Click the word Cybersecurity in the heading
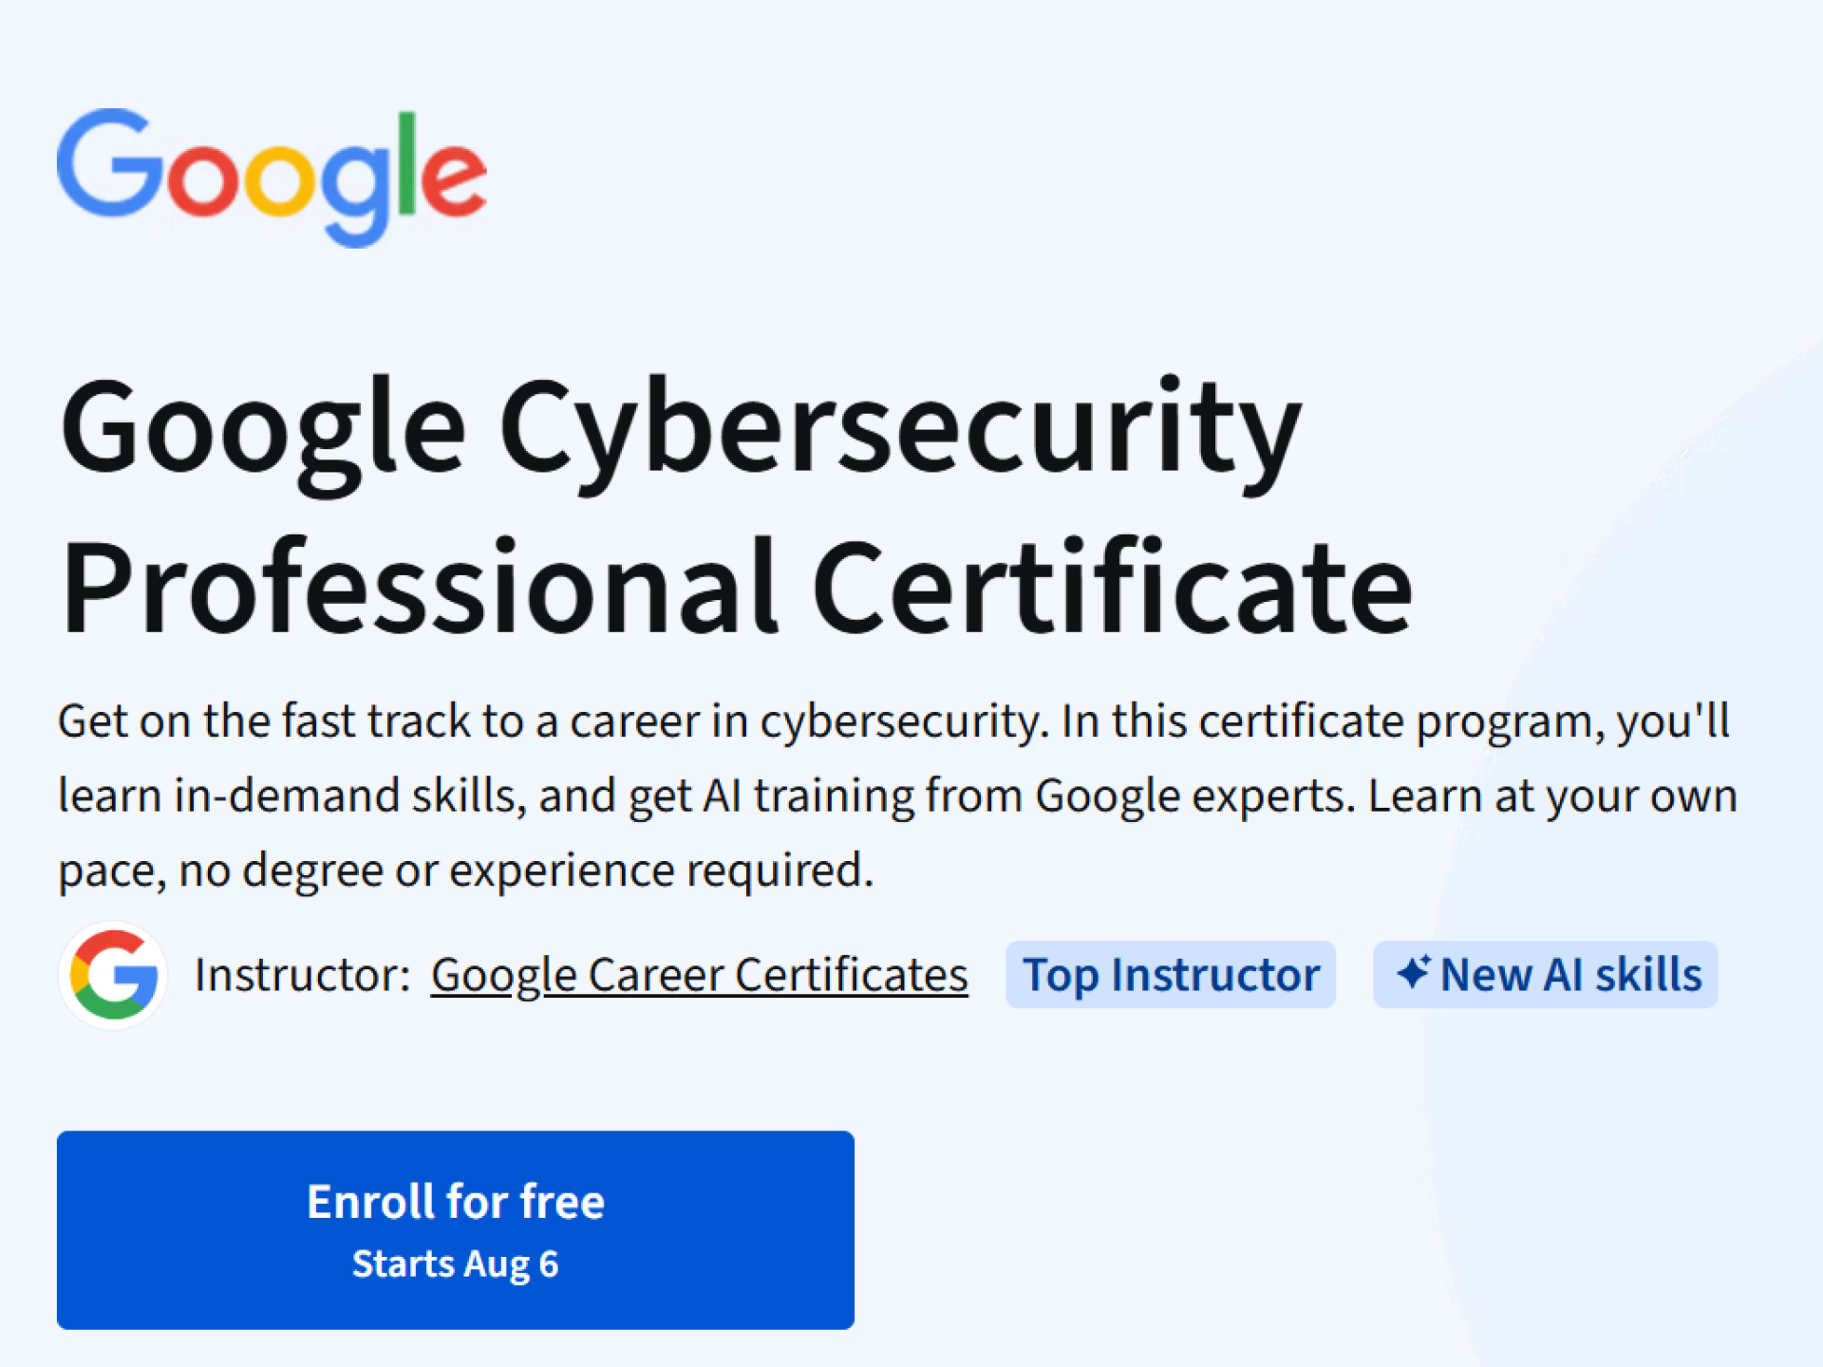The image size is (1823, 1367). coord(900,427)
